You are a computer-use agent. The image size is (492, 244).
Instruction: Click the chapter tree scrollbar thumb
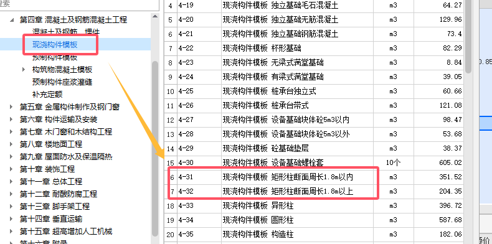pyautogui.click(x=154, y=149)
